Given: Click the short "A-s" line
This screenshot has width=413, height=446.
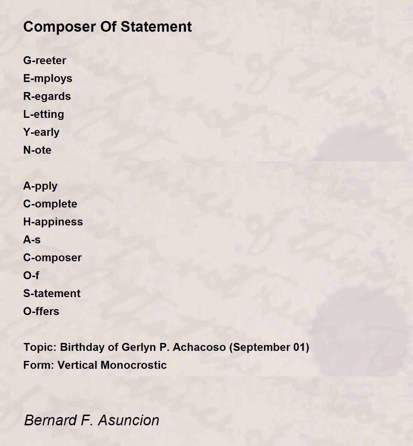Looking at the screenshot, I should click(32, 240).
